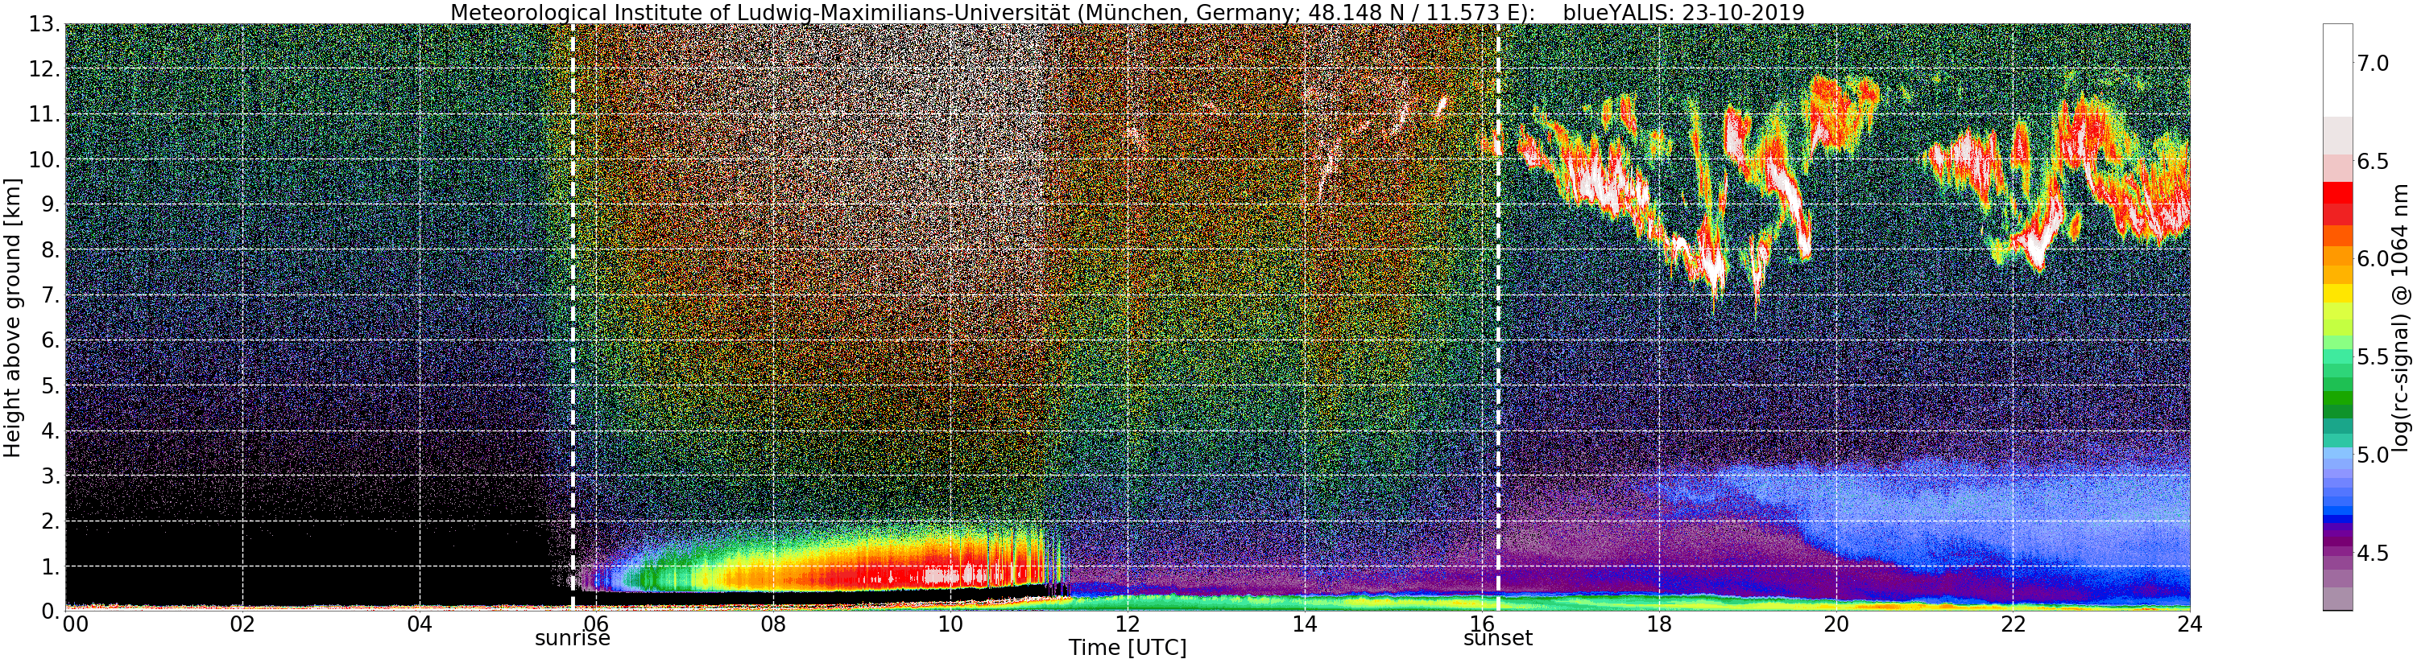Click the '10' time tick label
Screen dimensions: 2417x663
coord(950,624)
